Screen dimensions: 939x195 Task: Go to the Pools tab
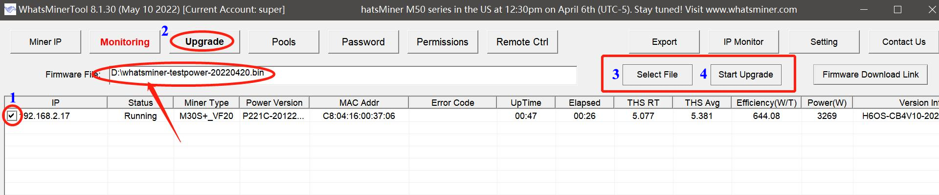tap(284, 42)
